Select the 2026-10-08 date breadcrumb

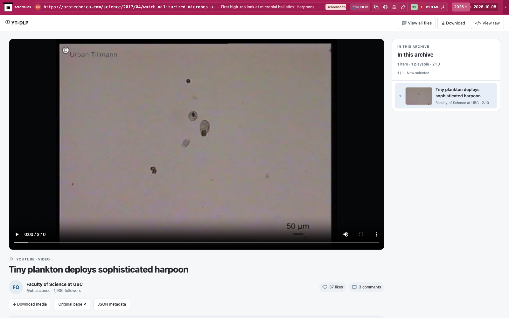(x=485, y=7)
